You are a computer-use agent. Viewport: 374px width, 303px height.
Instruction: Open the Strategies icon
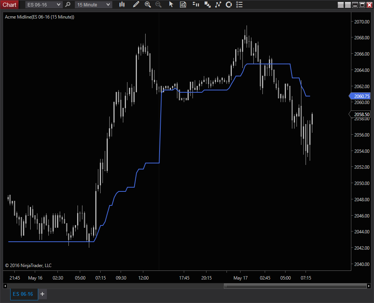pyautogui.click(x=229, y=5)
